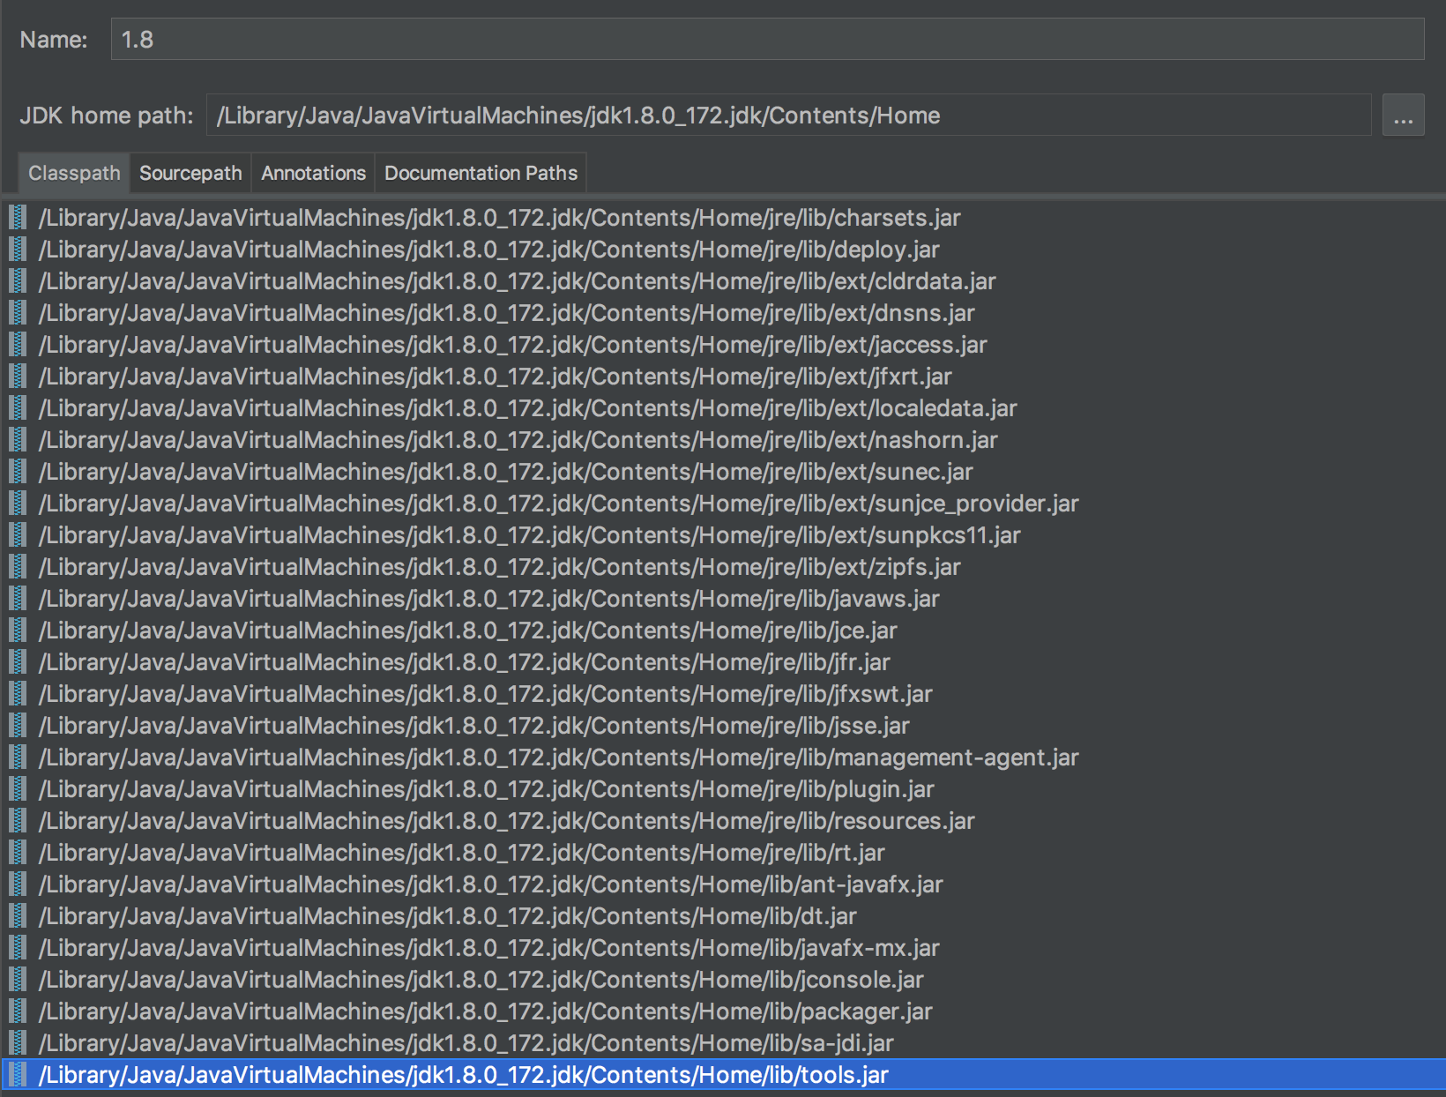Image resolution: width=1446 pixels, height=1097 pixels.
Task: Click the jar icon beside plugin.jar
Action: (18, 788)
